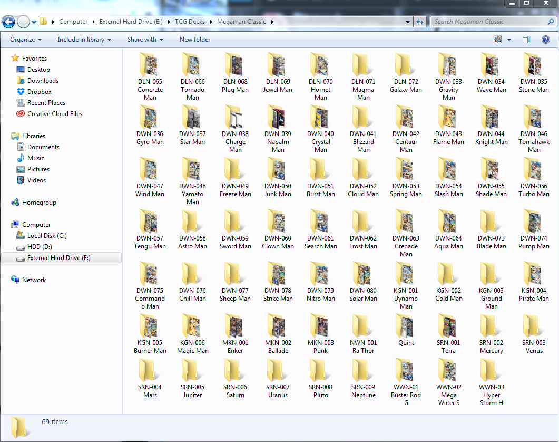
Task: Open the Share with menu
Action: click(145, 39)
